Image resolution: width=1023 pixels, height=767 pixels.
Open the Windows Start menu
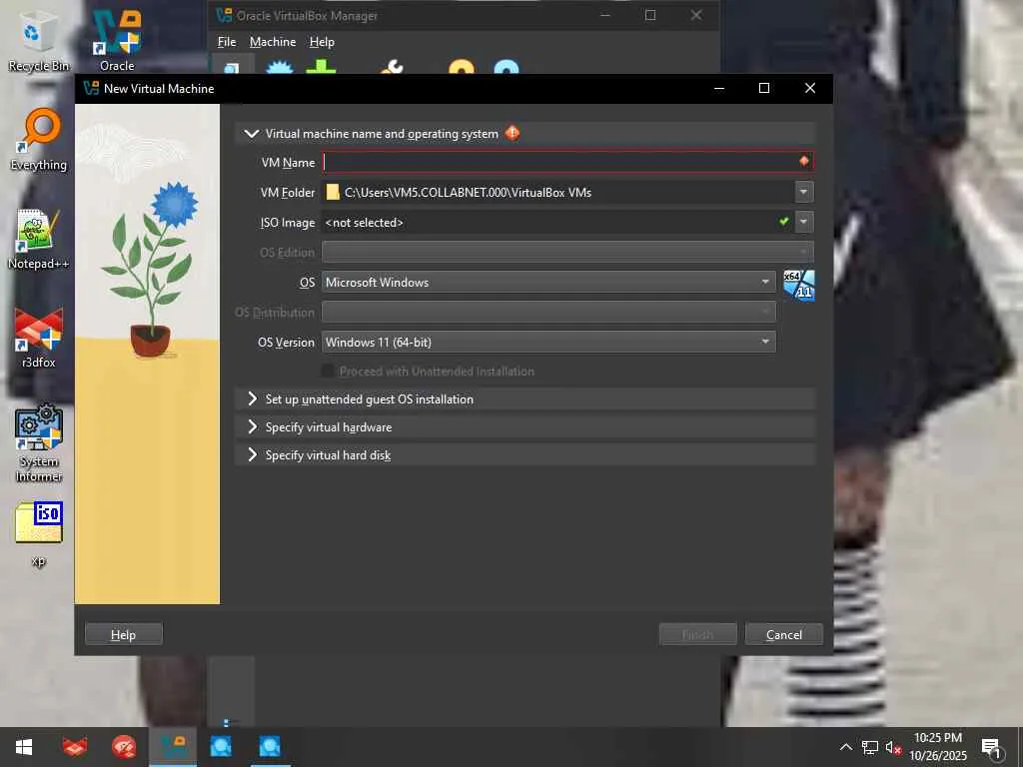point(24,747)
